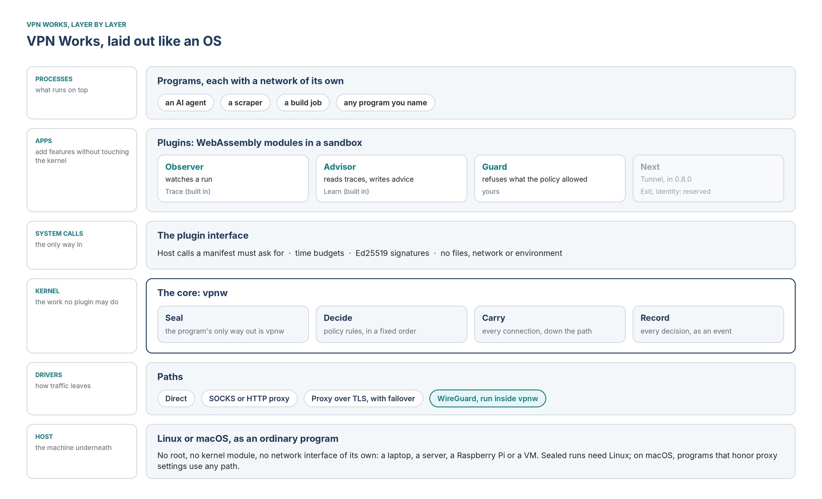Click the HOST layer label
The width and height of the screenshot is (822, 499).
(44, 437)
